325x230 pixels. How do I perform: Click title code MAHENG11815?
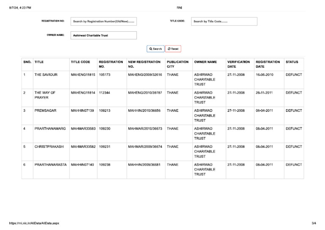pyautogui.click(x=83, y=75)
